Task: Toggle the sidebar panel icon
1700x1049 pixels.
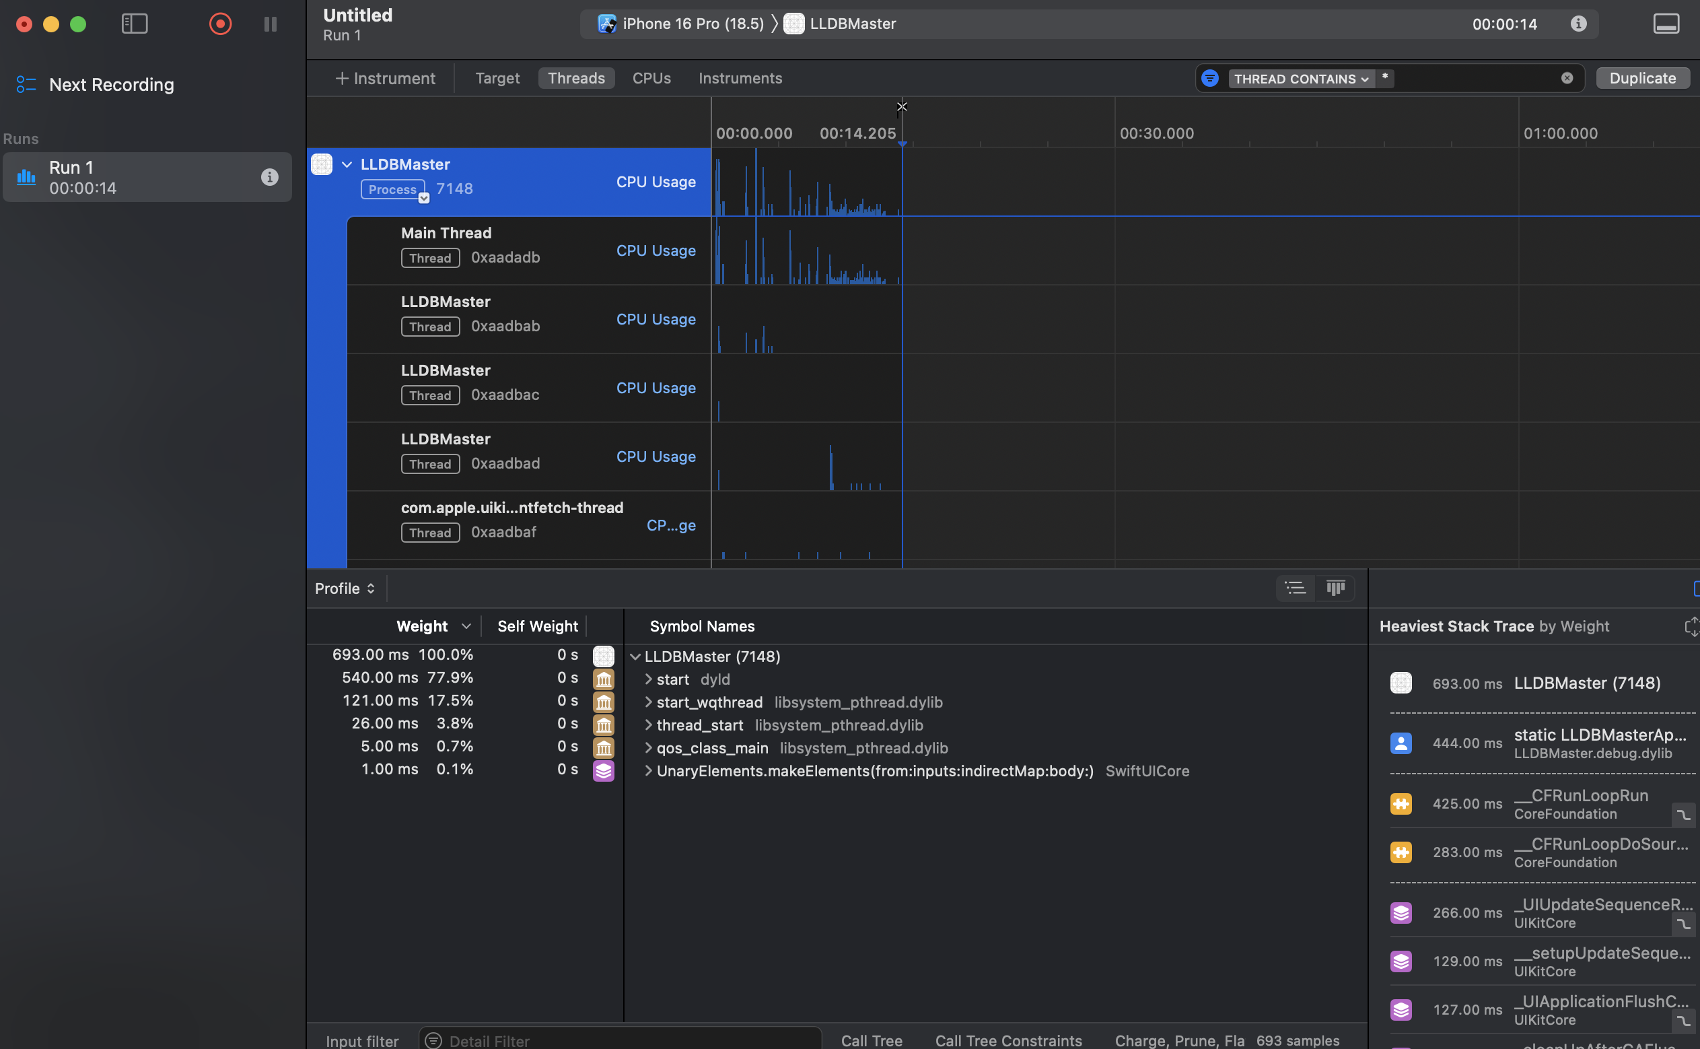Action: coord(135,24)
